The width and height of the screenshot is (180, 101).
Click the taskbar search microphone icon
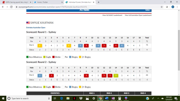pos(49,98)
